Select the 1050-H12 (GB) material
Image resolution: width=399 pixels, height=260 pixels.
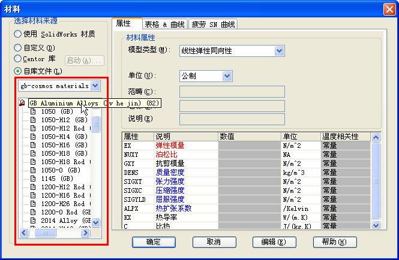(64, 120)
